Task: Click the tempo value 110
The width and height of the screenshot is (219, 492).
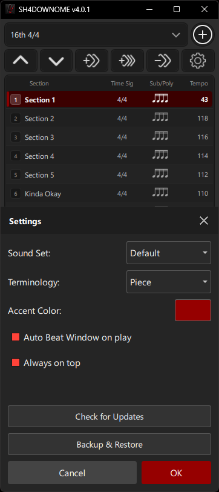Action: click(203, 193)
